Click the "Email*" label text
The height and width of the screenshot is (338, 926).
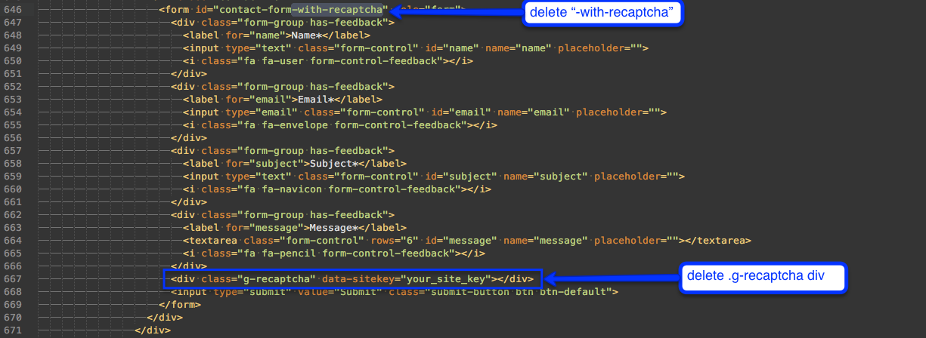[x=311, y=100]
